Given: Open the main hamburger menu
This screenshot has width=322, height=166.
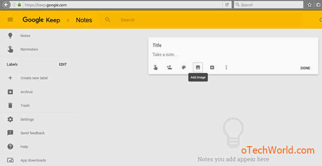Looking at the screenshot, I should 10,20.
